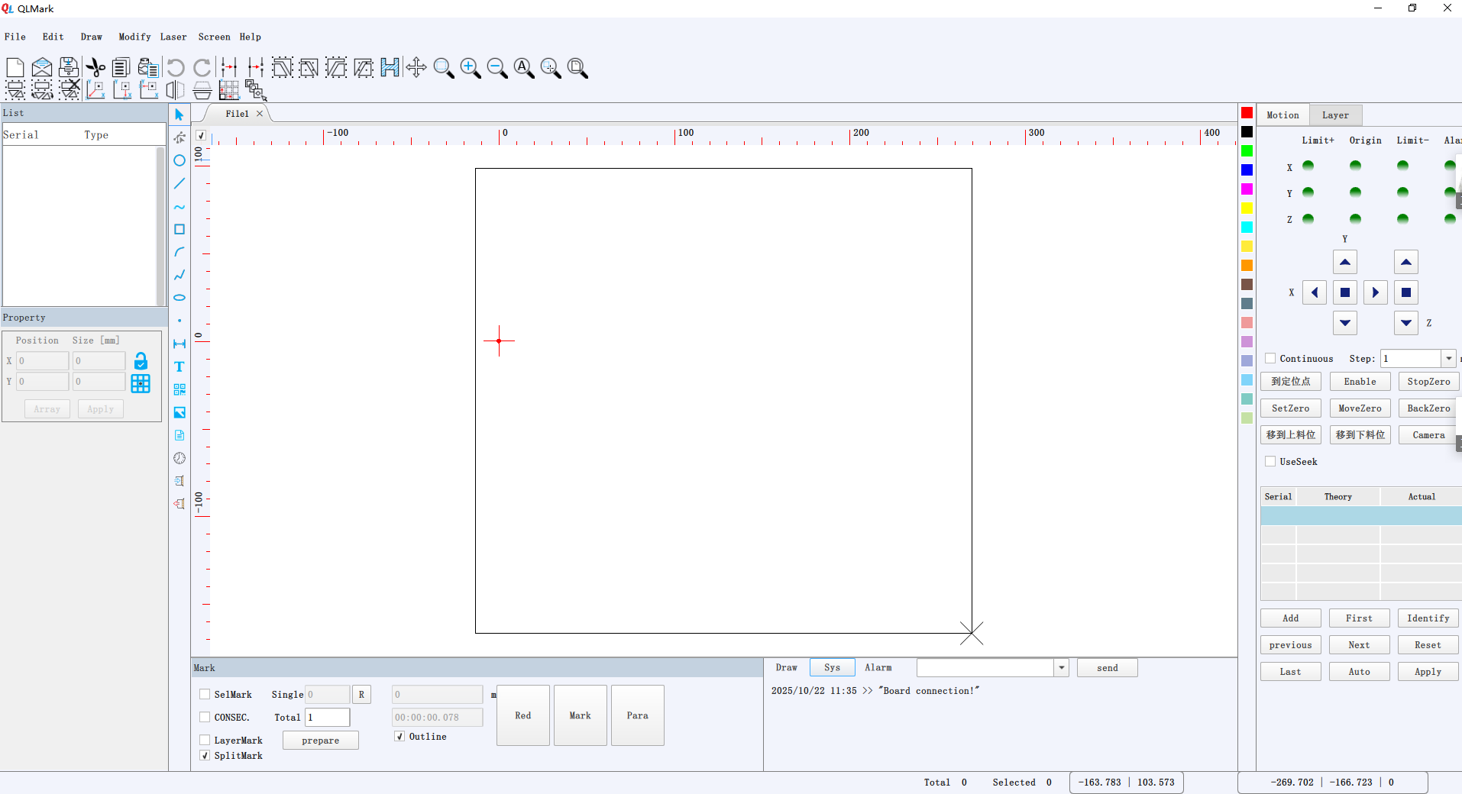The height and width of the screenshot is (794, 1462).
Task: Uncheck the Outline option
Action: click(x=399, y=736)
